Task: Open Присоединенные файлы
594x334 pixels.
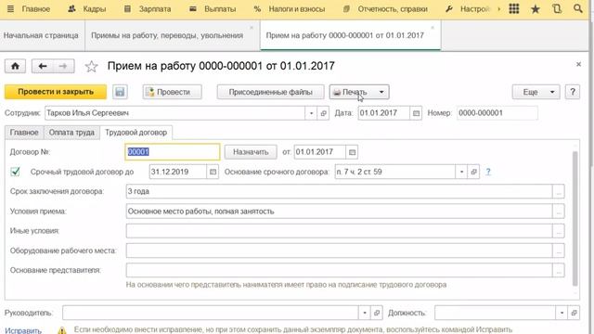Action: (270, 92)
